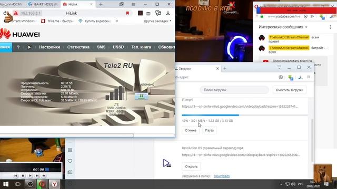Click the download progress bar

coord(244,115)
